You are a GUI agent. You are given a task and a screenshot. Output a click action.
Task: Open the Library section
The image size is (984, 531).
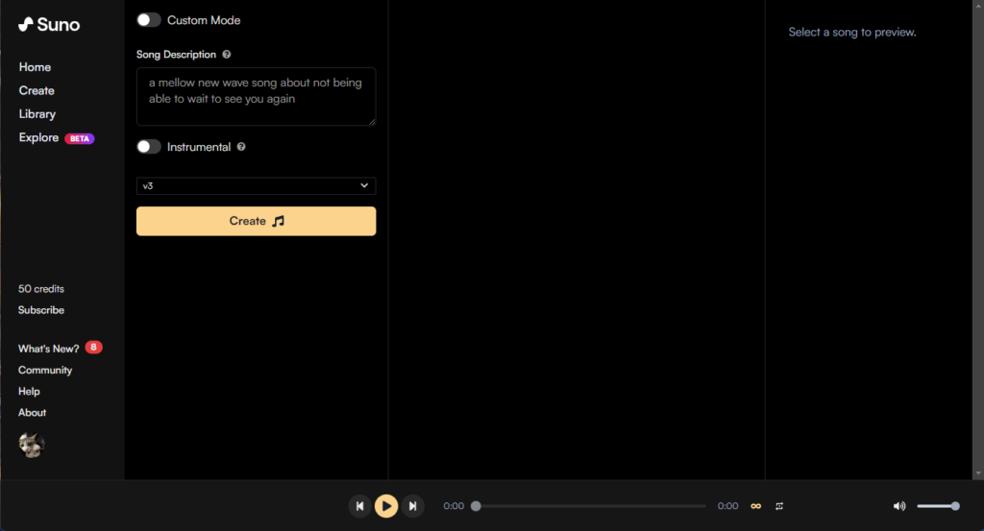[x=37, y=114]
